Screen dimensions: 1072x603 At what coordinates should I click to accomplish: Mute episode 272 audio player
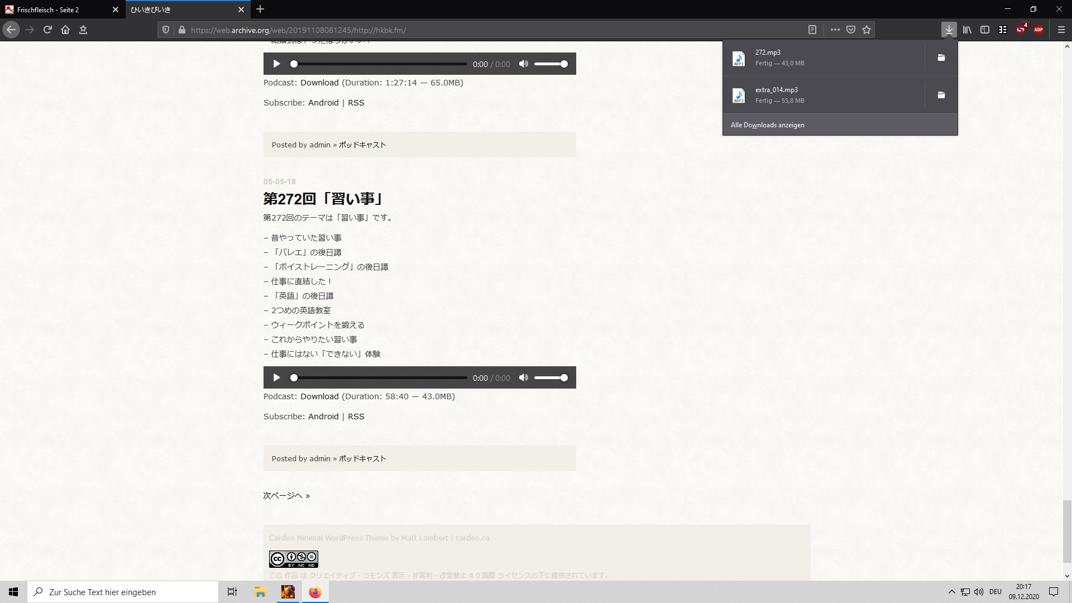(x=523, y=378)
